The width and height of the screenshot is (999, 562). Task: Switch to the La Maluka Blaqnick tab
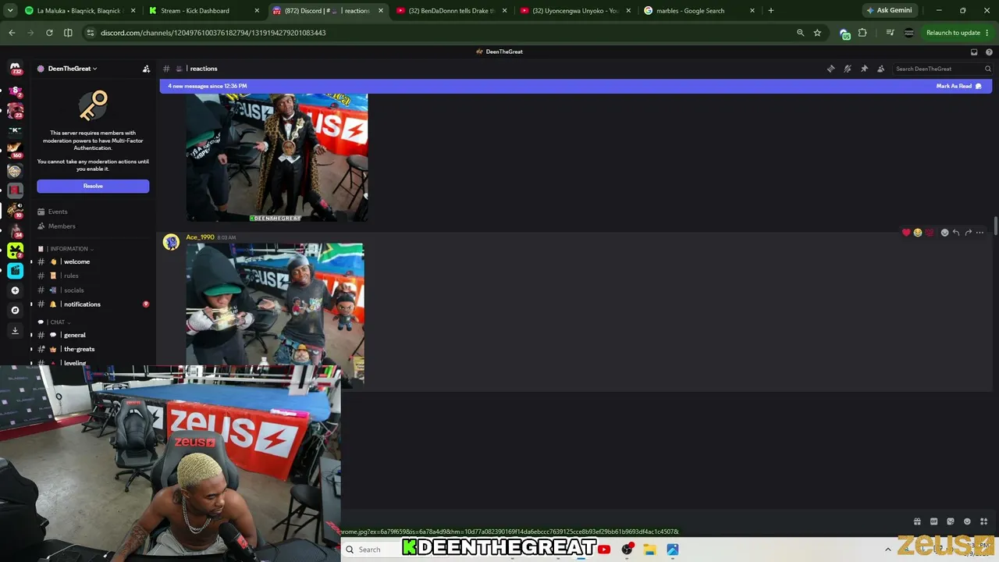80,11
